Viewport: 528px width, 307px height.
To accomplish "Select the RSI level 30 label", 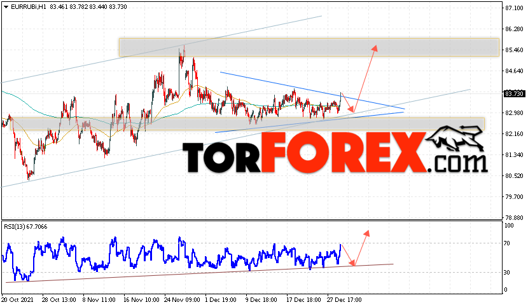I will coord(507,273).
